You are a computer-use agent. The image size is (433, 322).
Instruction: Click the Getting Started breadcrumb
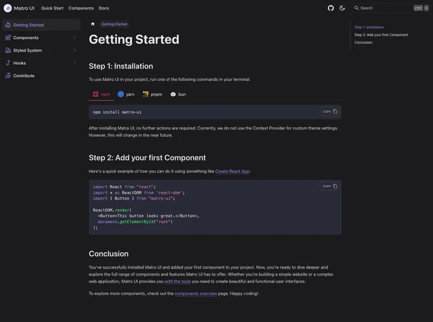point(115,24)
